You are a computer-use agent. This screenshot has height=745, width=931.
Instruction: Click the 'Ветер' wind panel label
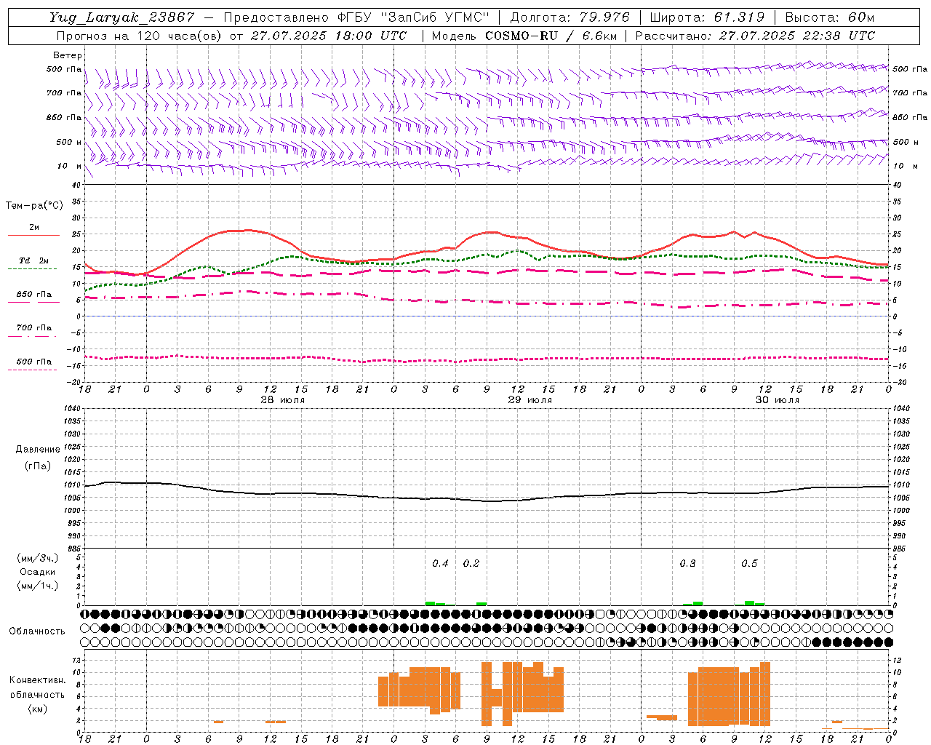[x=68, y=55]
